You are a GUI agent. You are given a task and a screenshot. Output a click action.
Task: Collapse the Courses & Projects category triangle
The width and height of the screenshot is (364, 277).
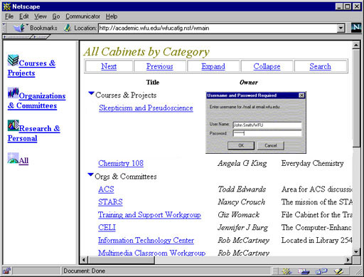(91, 93)
